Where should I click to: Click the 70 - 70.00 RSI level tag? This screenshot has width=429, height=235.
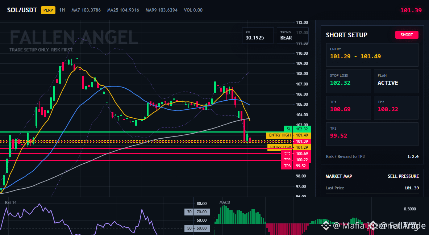pos(197,212)
